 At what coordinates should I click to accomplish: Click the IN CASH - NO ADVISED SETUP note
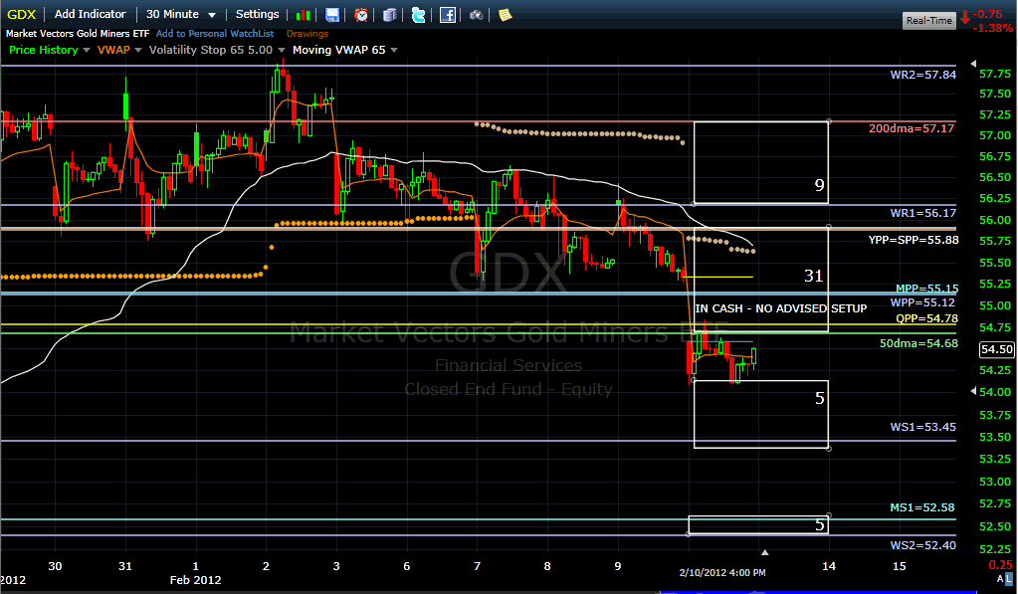781,309
